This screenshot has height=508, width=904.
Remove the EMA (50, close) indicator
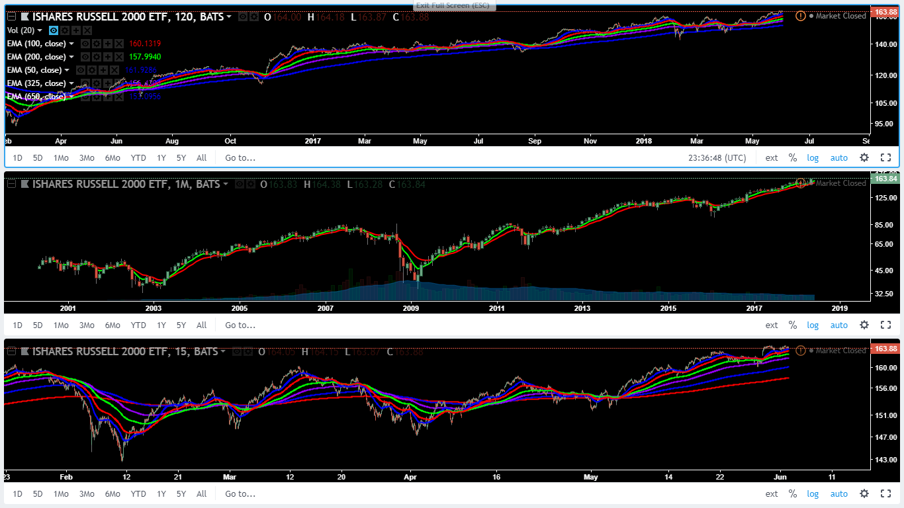pos(114,70)
